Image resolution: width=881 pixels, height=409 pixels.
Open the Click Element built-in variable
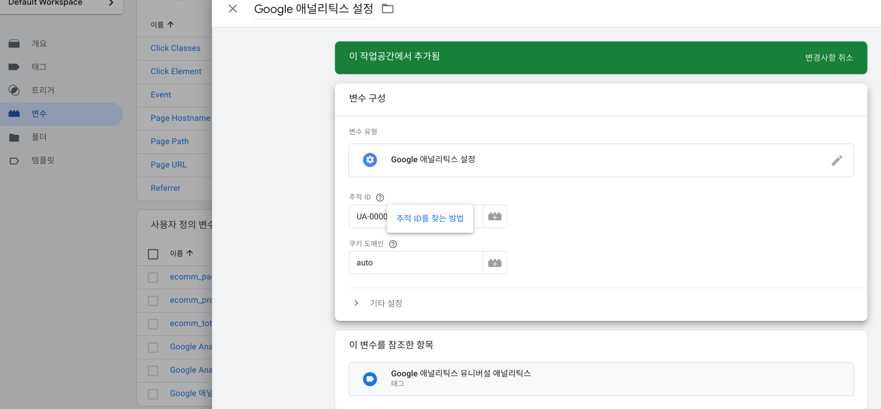(176, 71)
